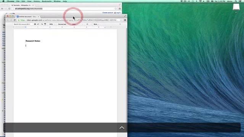Redo the last edit in Docs

coord(42,24)
